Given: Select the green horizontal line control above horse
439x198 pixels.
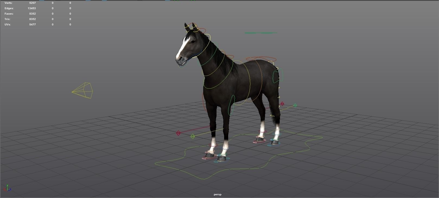Looking at the screenshot, I should coord(261,33).
